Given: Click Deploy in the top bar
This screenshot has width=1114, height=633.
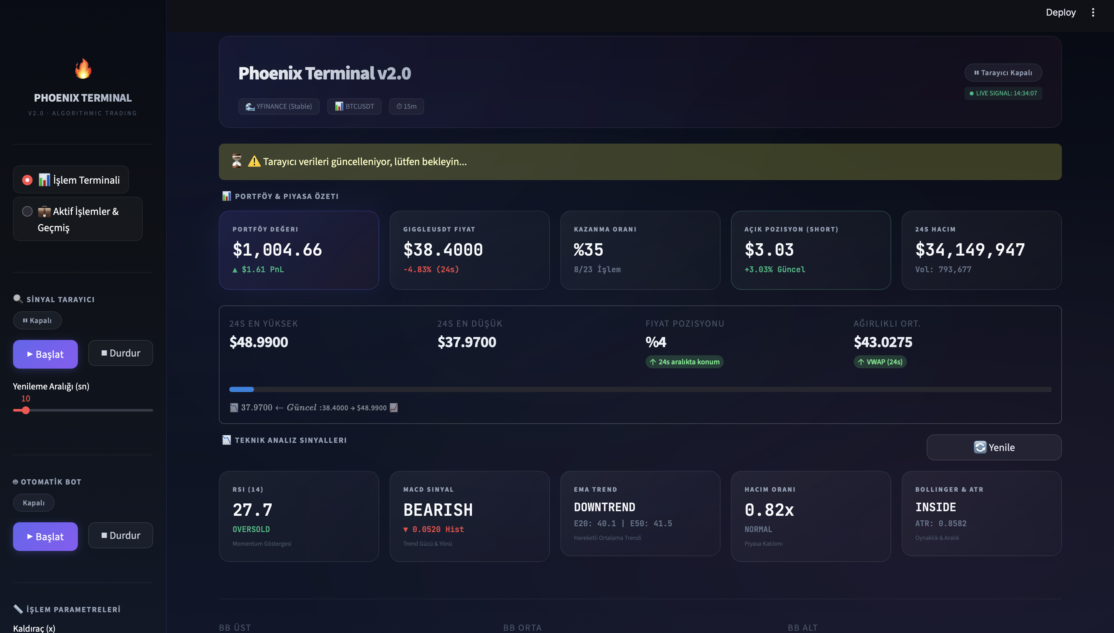Looking at the screenshot, I should (1061, 12).
